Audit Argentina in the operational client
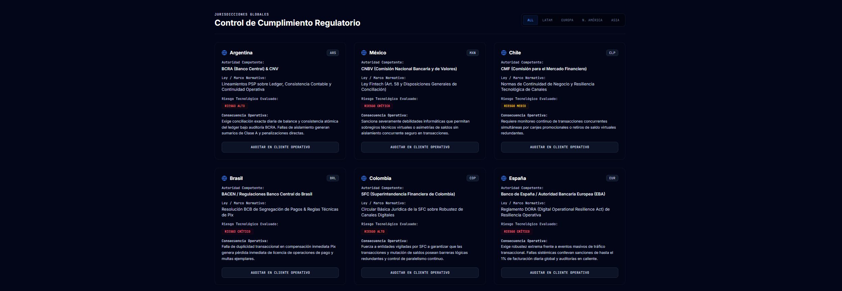This screenshot has width=842, height=291. [280, 147]
